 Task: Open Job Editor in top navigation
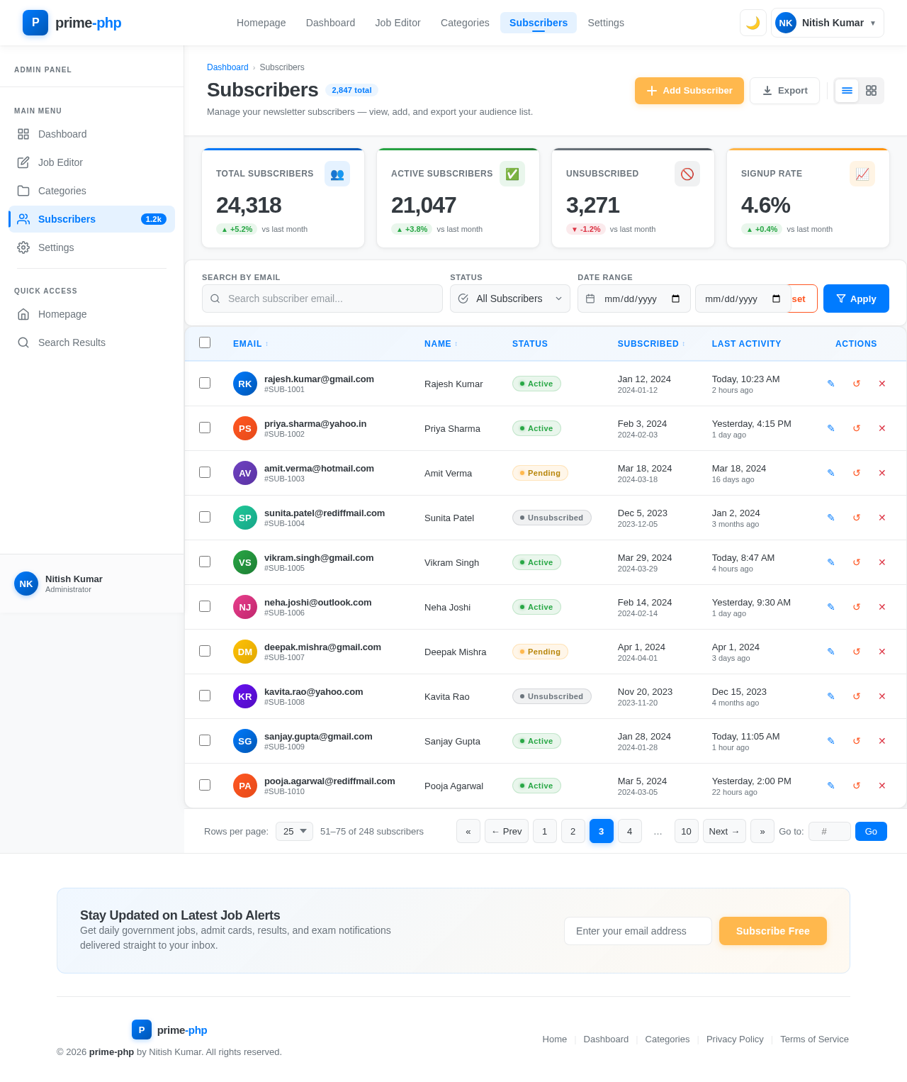coord(398,23)
